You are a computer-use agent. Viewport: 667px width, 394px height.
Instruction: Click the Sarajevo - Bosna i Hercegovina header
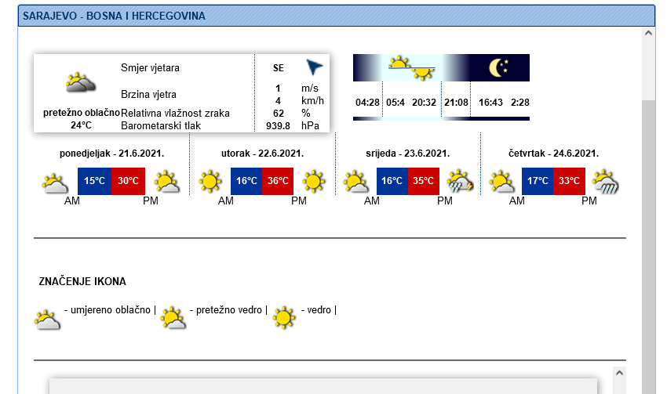[x=115, y=16]
